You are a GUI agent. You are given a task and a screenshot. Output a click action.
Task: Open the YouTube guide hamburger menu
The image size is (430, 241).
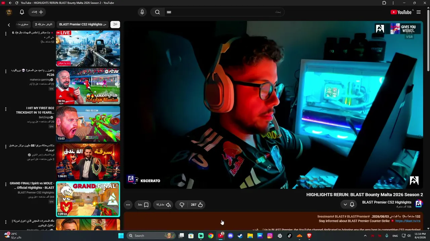419,12
